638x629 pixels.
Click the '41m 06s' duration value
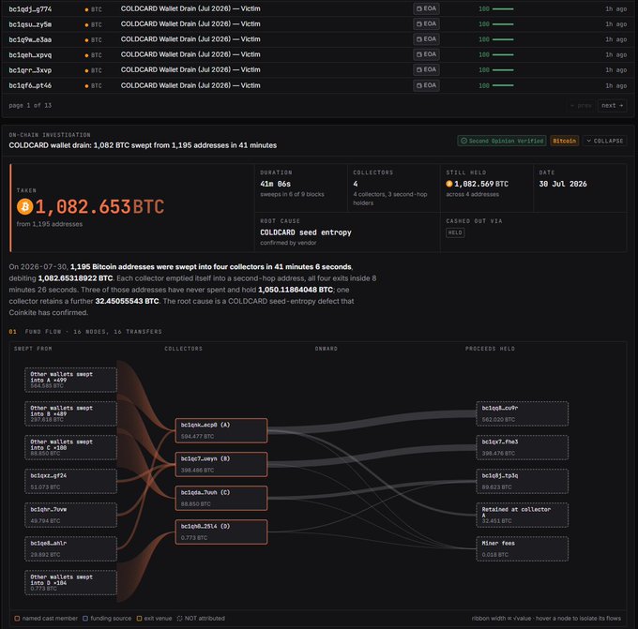276,184
